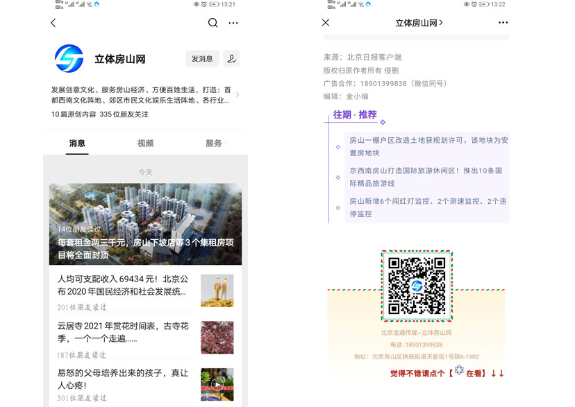Click 301位朋友读过 read count
The height and width of the screenshot is (407, 575).
(82, 398)
